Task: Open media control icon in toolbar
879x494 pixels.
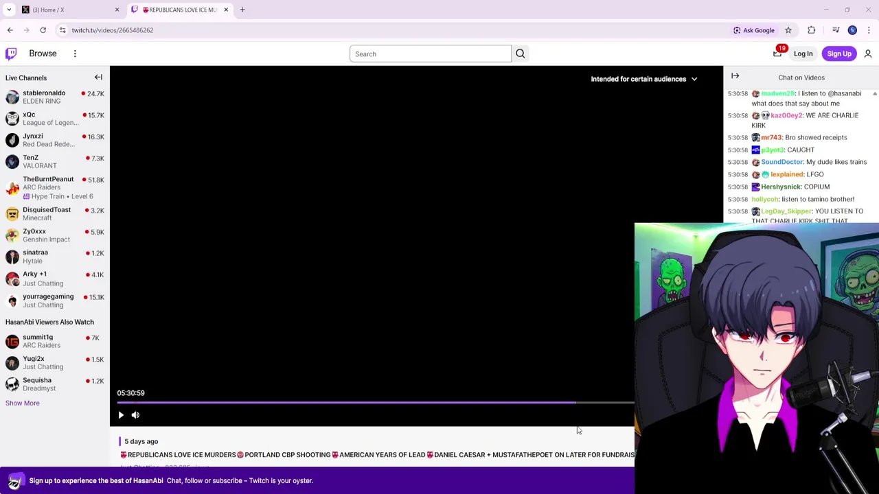Action: tap(836, 30)
